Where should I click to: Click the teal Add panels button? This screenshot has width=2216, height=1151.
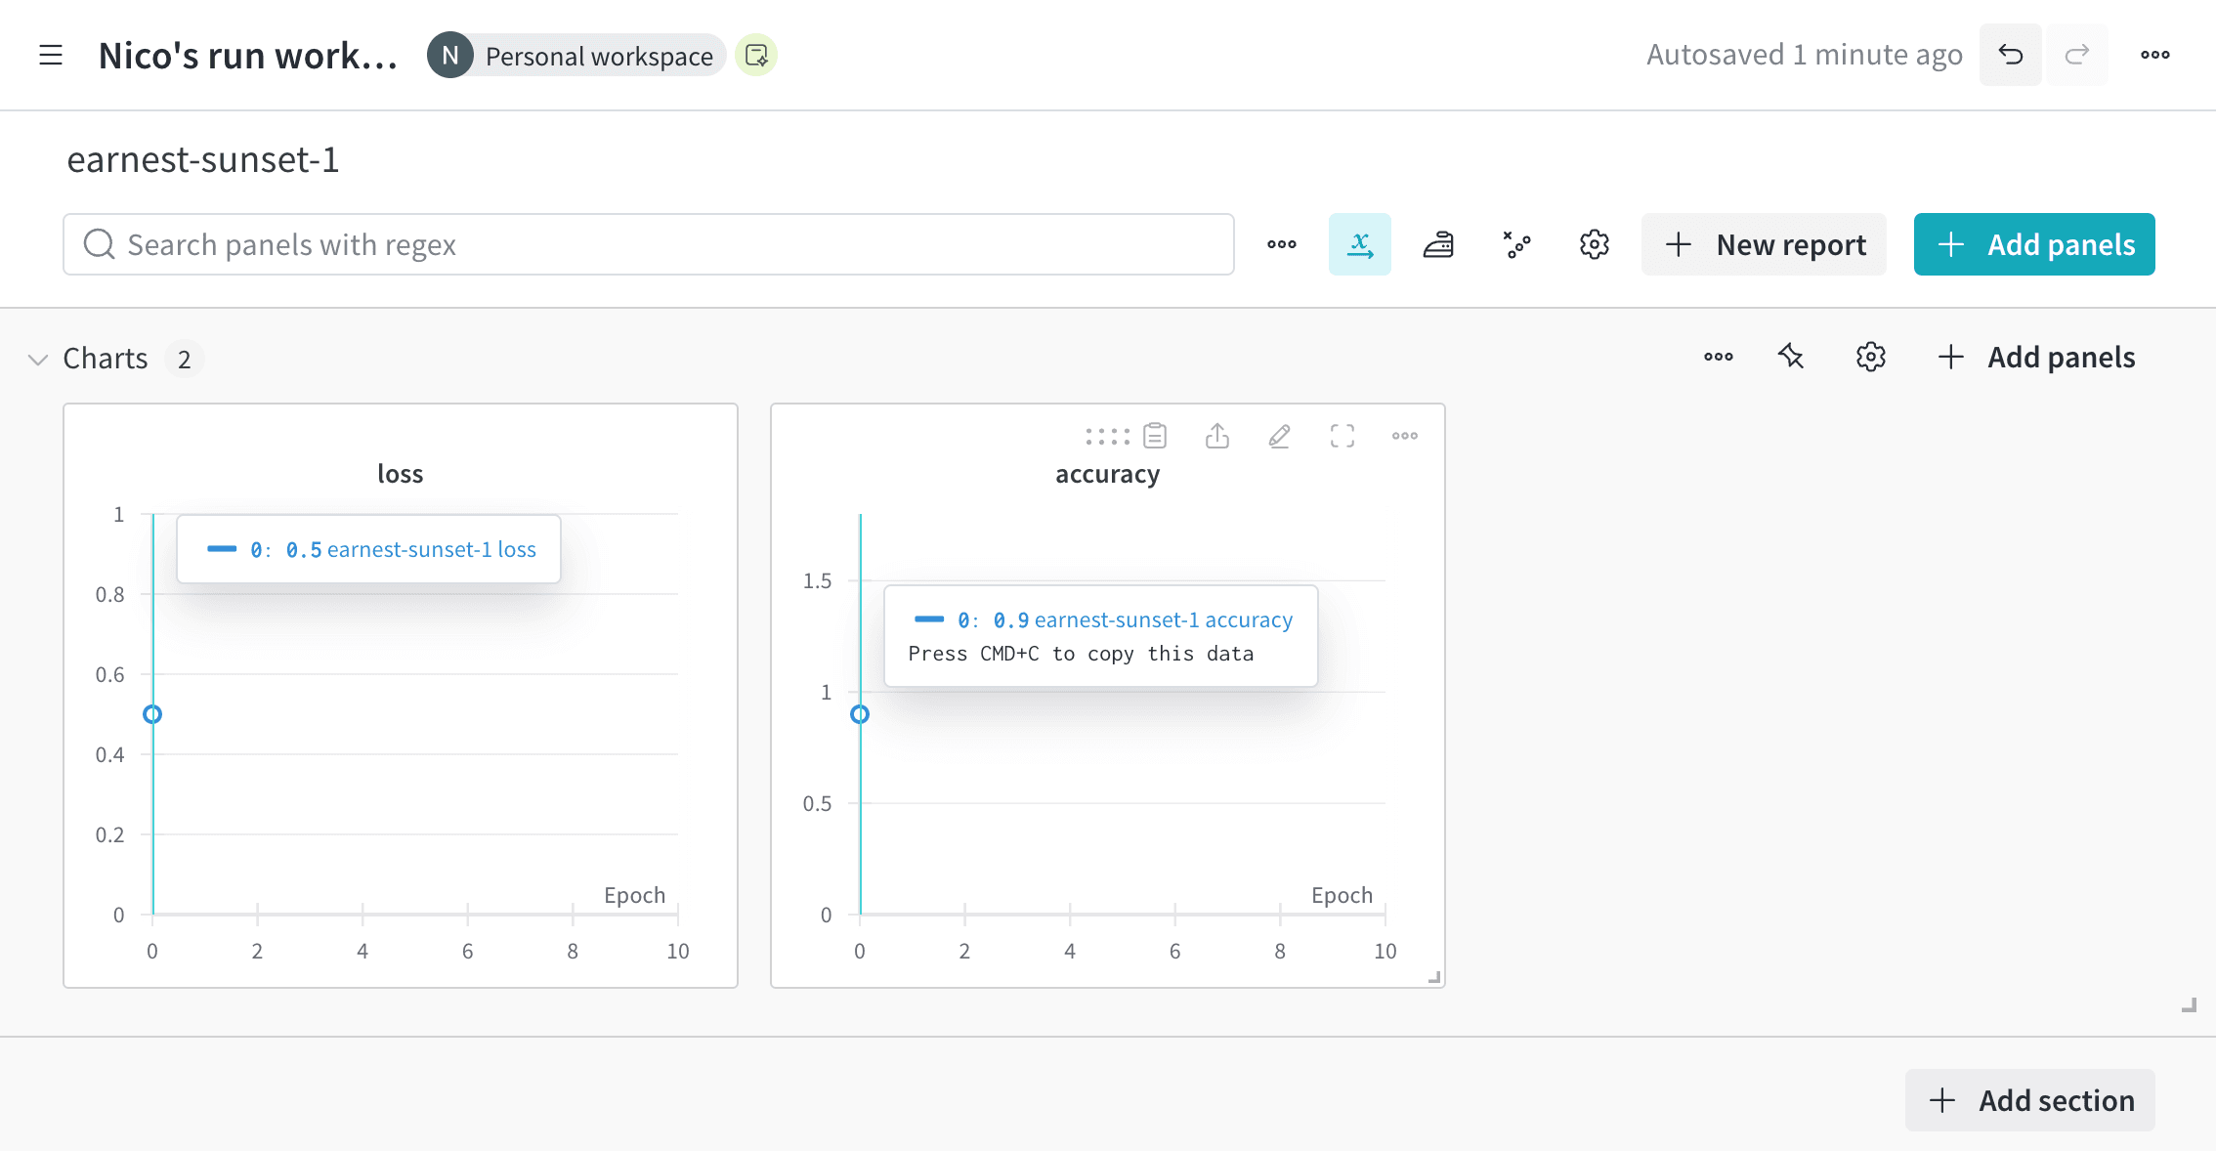(x=2034, y=244)
